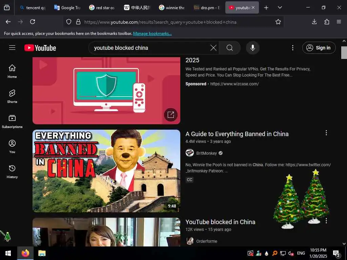347x260 pixels.
Task: Visit the BritMonkey channel
Action: coord(206,153)
